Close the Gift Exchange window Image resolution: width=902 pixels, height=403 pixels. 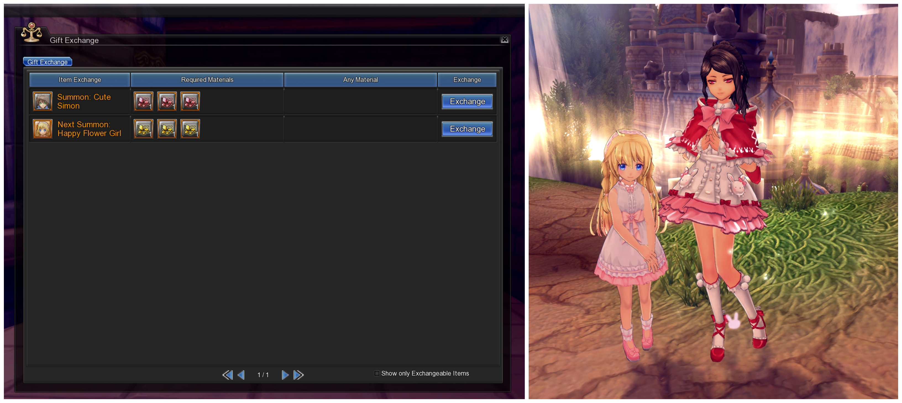click(504, 39)
